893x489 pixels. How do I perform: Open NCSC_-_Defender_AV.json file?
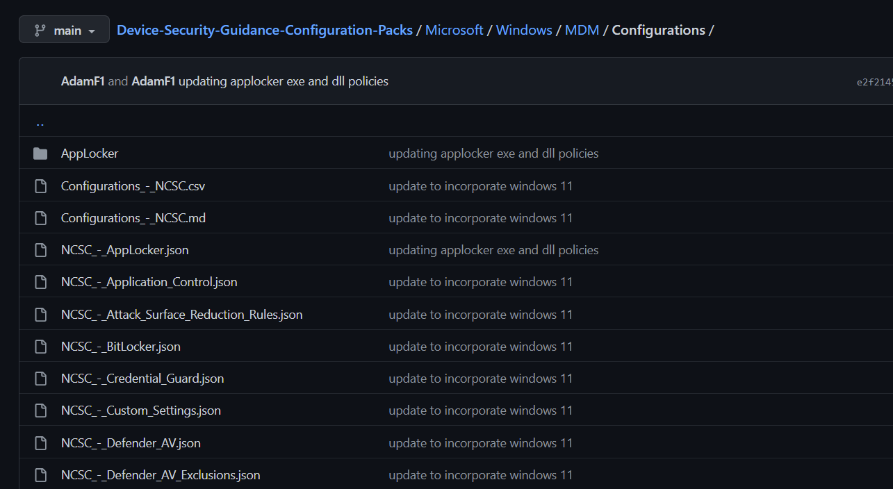131,443
